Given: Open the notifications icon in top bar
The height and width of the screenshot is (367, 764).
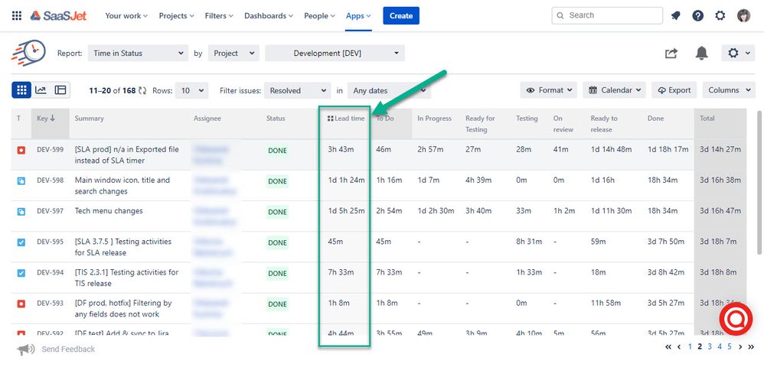Looking at the screenshot, I should (x=675, y=15).
